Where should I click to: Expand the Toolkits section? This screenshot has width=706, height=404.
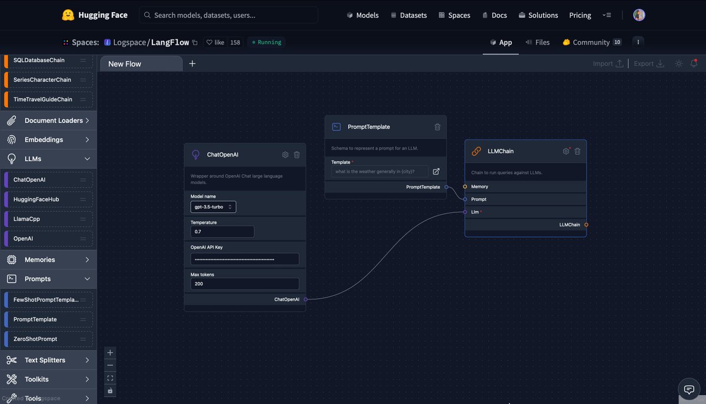[48, 379]
